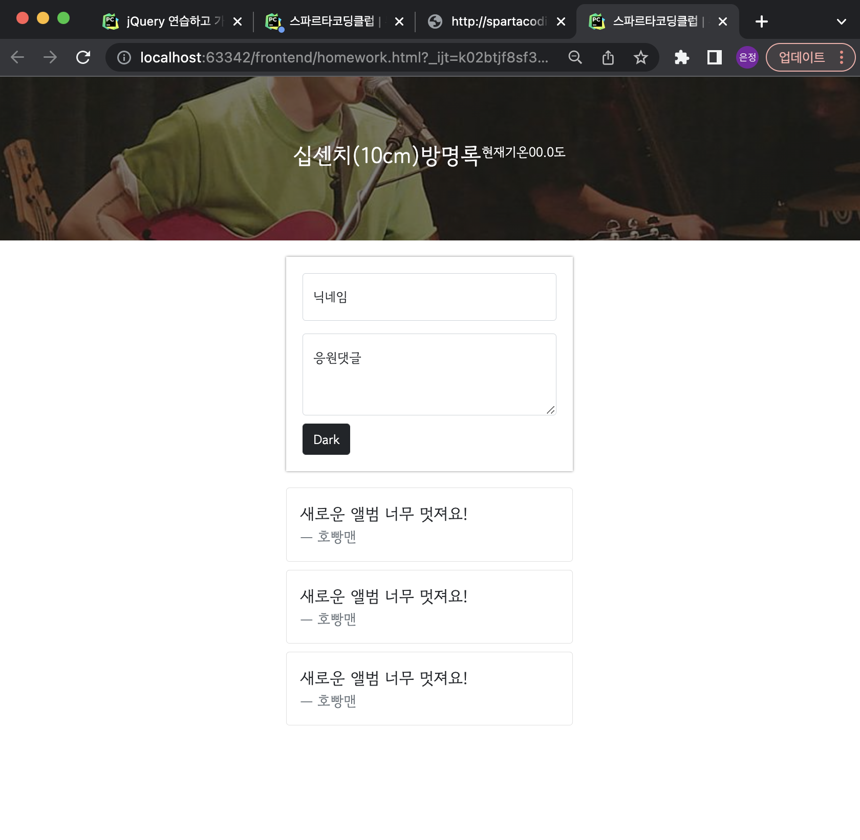The height and width of the screenshot is (840, 860).
Task: Focus the 닉네임 input field
Action: click(429, 297)
